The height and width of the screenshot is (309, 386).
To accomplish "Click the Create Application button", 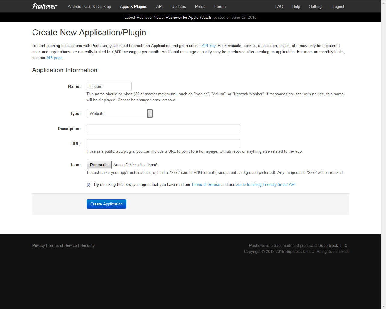I will pyautogui.click(x=106, y=204).
